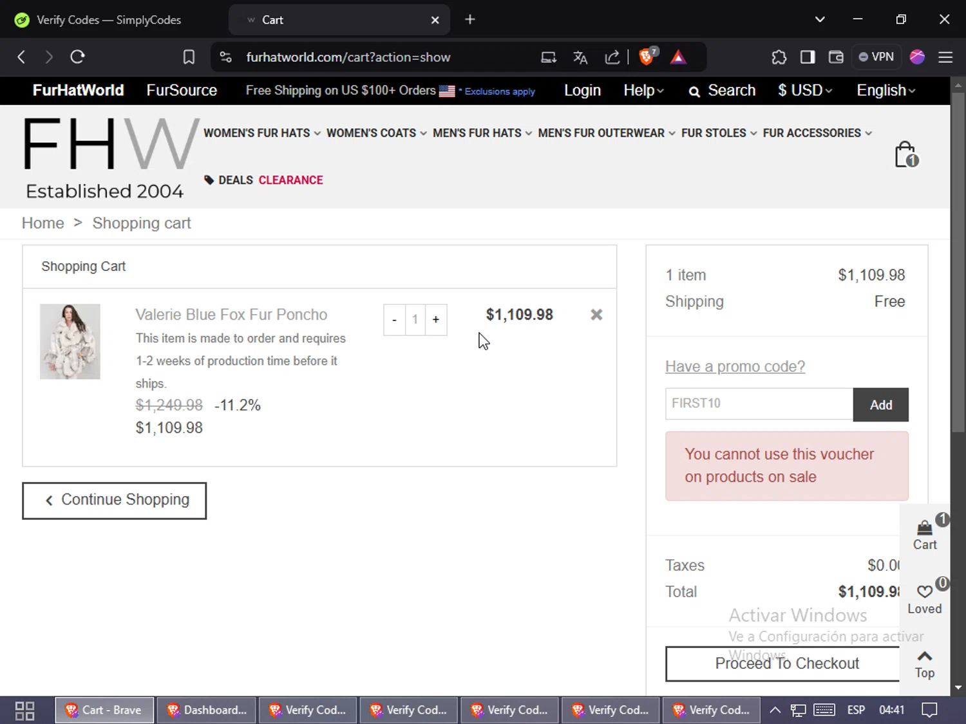Click the 04:41 taskbar clock
Image resolution: width=966 pixels, height=724 pixels.
[892, 710]
